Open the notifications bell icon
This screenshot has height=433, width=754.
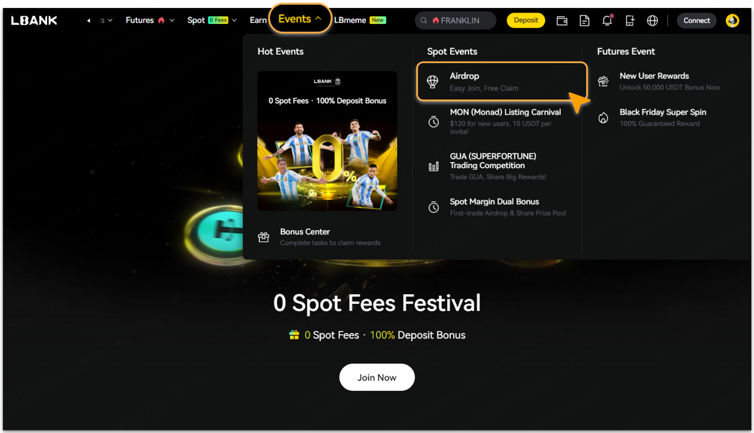[x=607, y=20]
